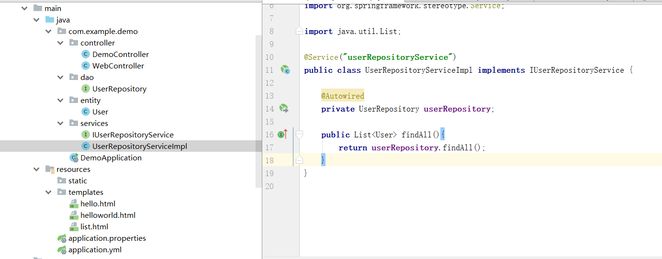This screenshot has width=662, height=259.
Task: Collapse the controller package arrow
Action: 60,43
